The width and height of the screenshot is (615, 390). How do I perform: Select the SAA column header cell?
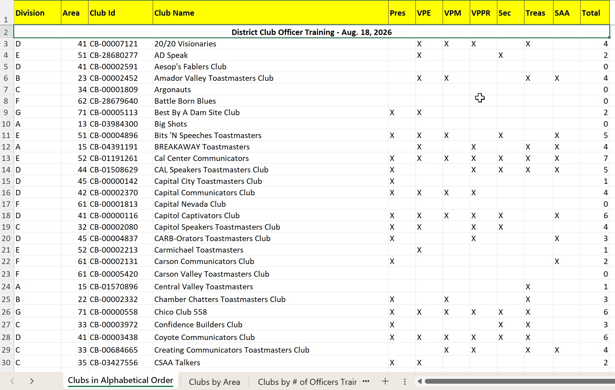pyautogui.click(x=567, y=13)
